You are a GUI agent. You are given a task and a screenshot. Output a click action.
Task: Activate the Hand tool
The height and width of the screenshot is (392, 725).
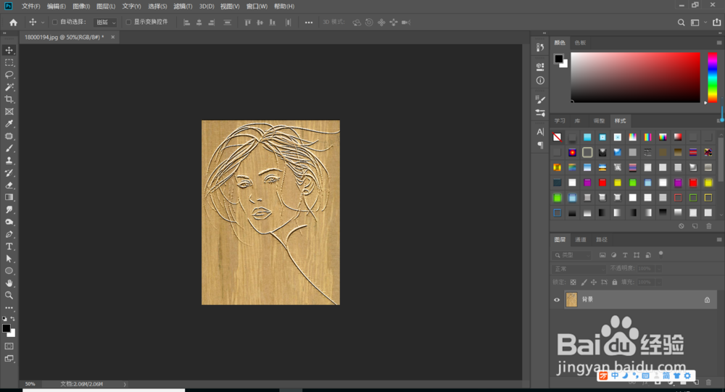[9, 283]
